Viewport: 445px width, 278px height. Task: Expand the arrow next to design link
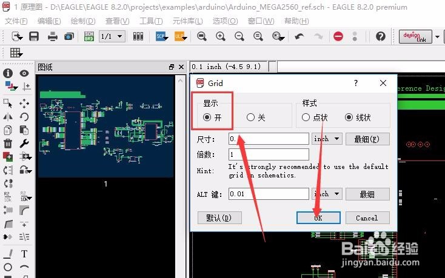click(437, 36)
